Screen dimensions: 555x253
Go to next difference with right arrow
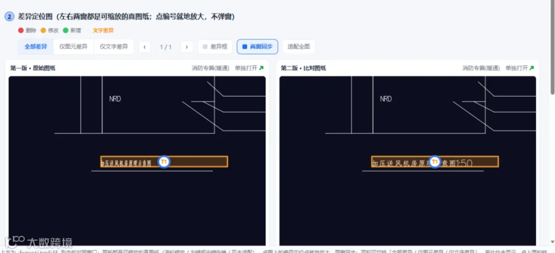pyautogui.click(x=186, y=47)
